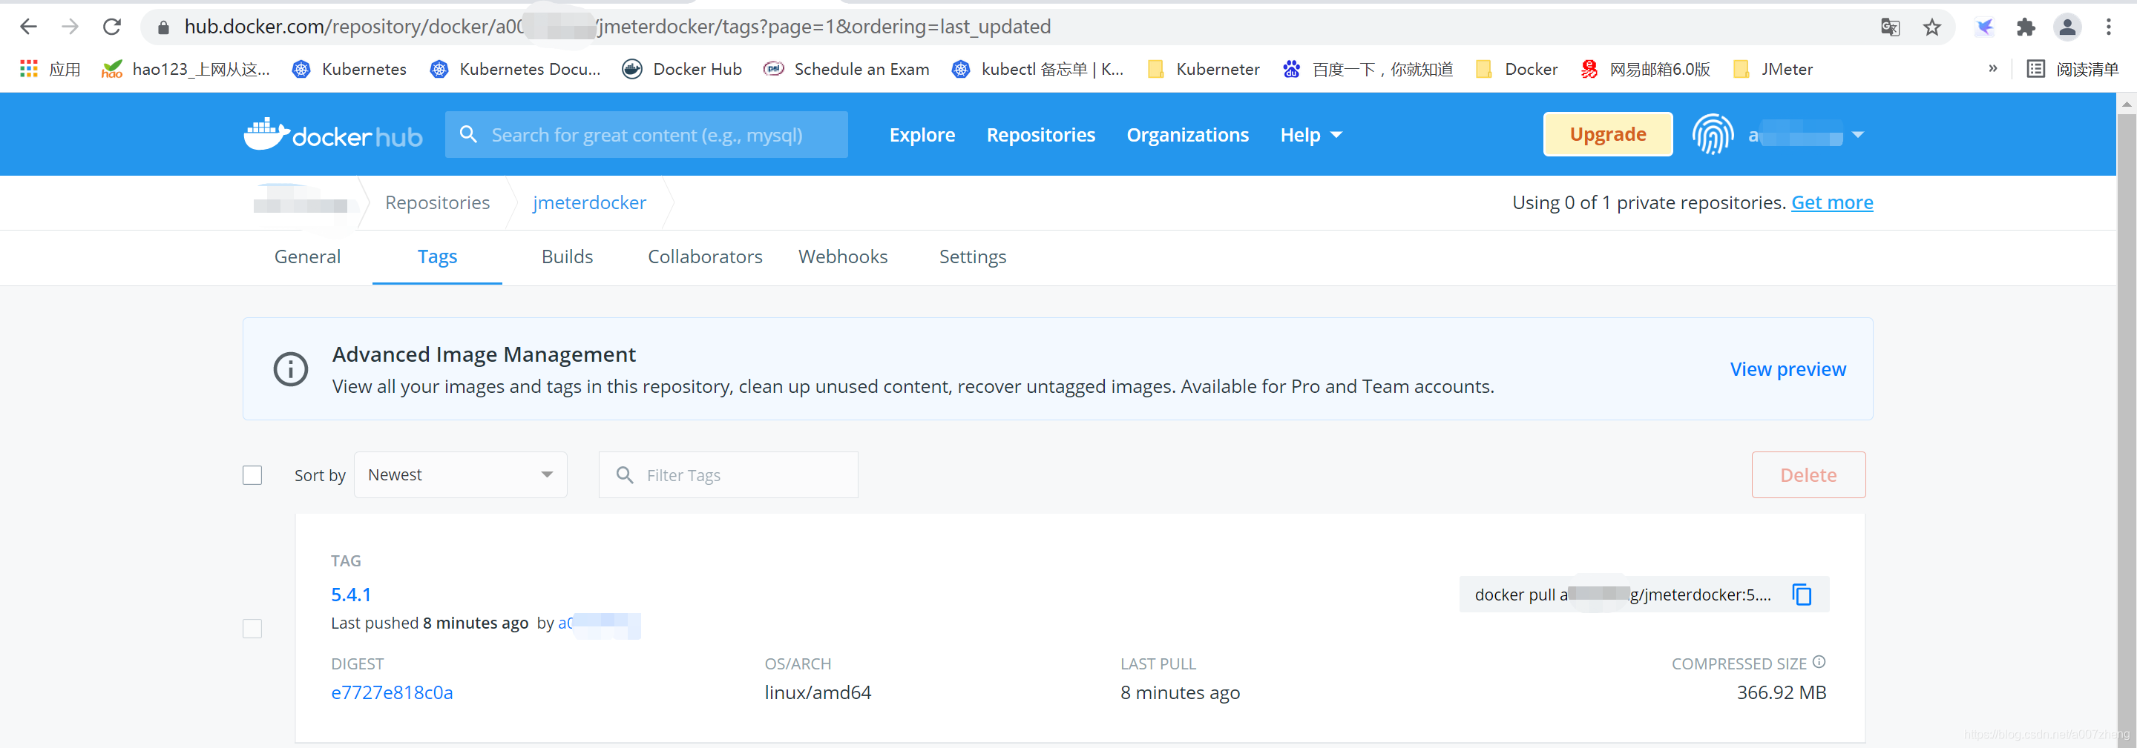Open tag 5.4.1 link

pyautogui.click(x=351, y=595)
